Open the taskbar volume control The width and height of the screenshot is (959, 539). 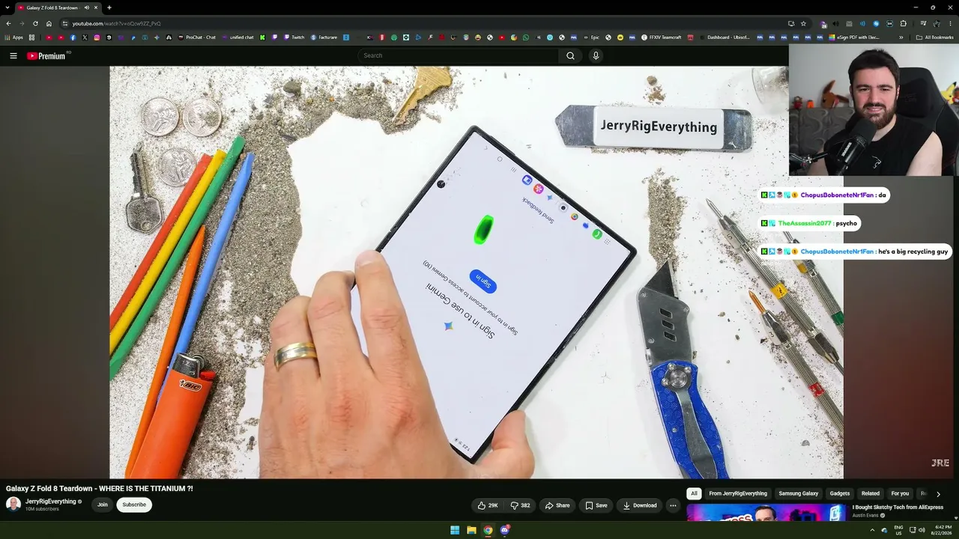pos(922,530)
